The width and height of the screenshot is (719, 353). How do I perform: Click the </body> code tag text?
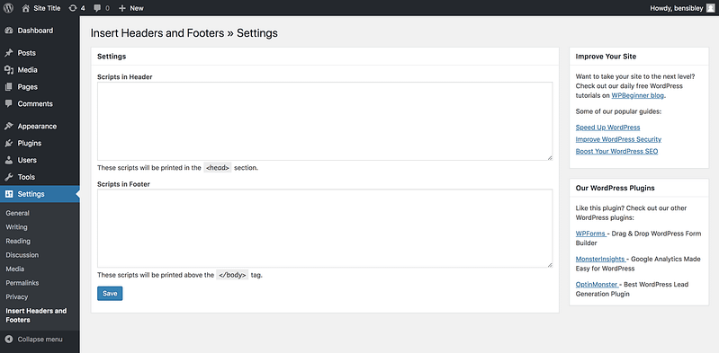click(x=232, y=275)
